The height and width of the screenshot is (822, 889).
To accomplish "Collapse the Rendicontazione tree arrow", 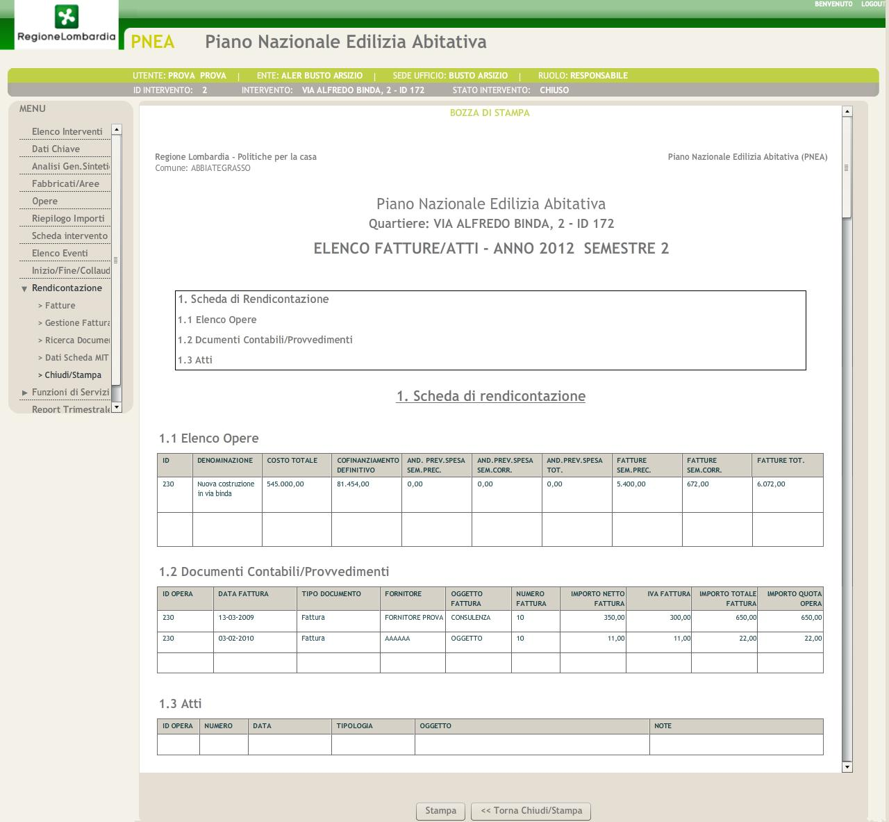I will (x=24, y=288).
